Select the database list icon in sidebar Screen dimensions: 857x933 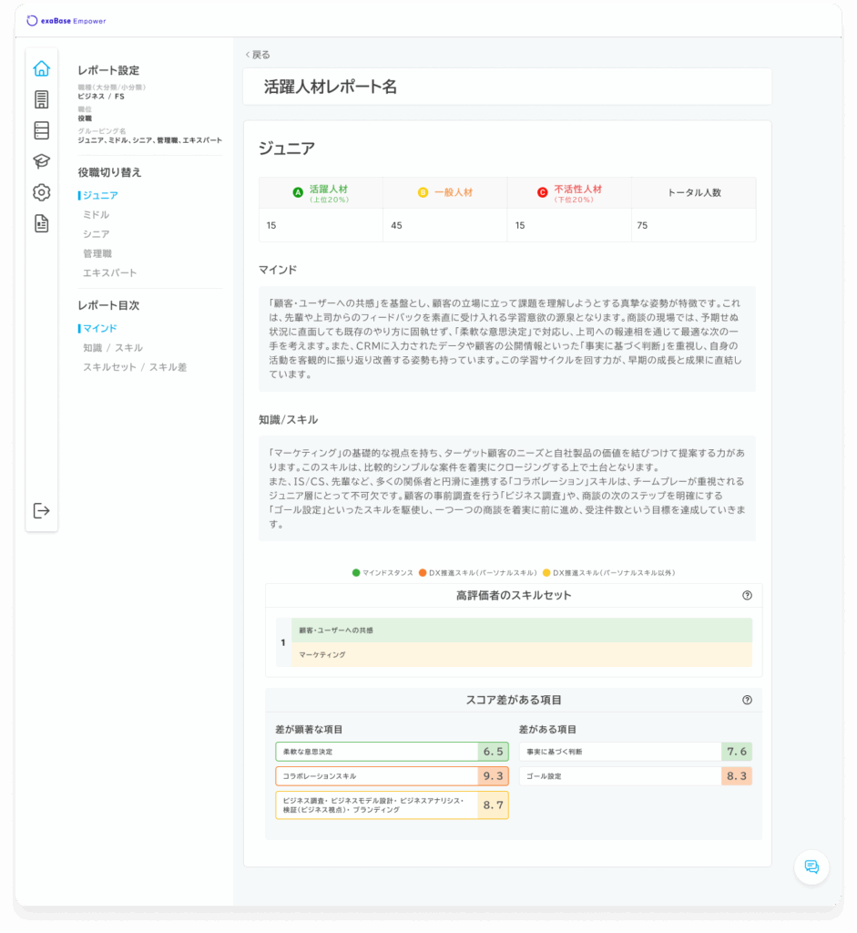[x=41, y=130]
